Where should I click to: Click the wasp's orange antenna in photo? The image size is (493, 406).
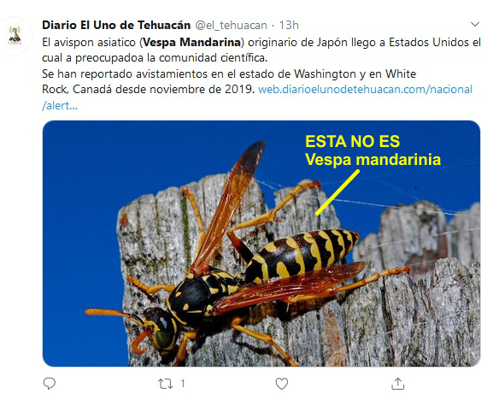click(x=114, y=315)
